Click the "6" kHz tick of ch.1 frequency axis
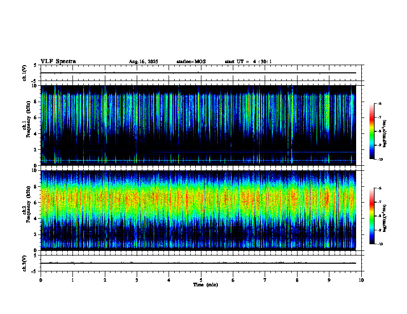This screenshot has width=407, height=314. 36,118
